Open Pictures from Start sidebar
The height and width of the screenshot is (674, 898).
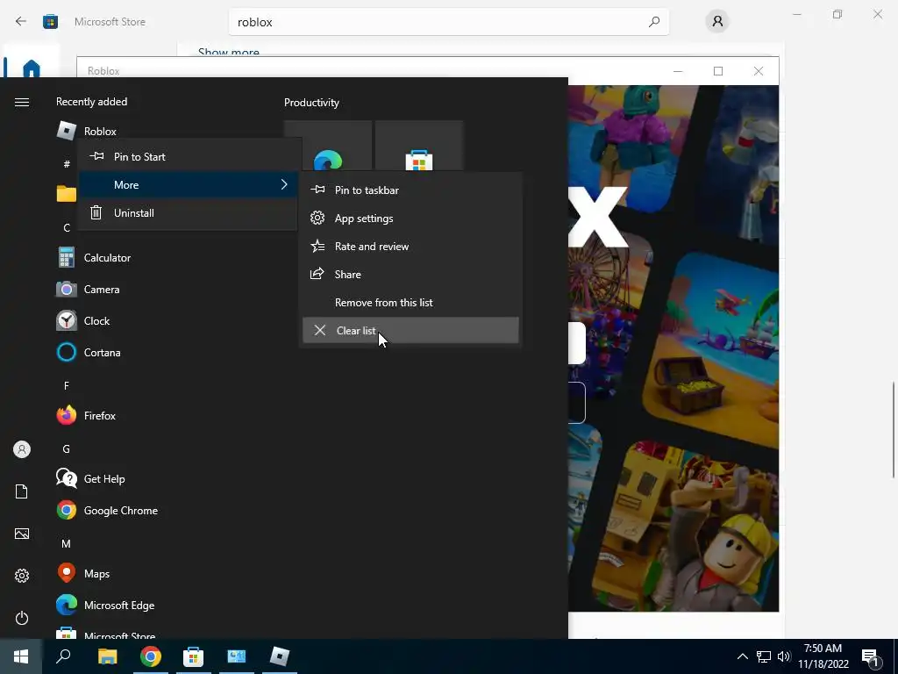click(x=22, y=534)
